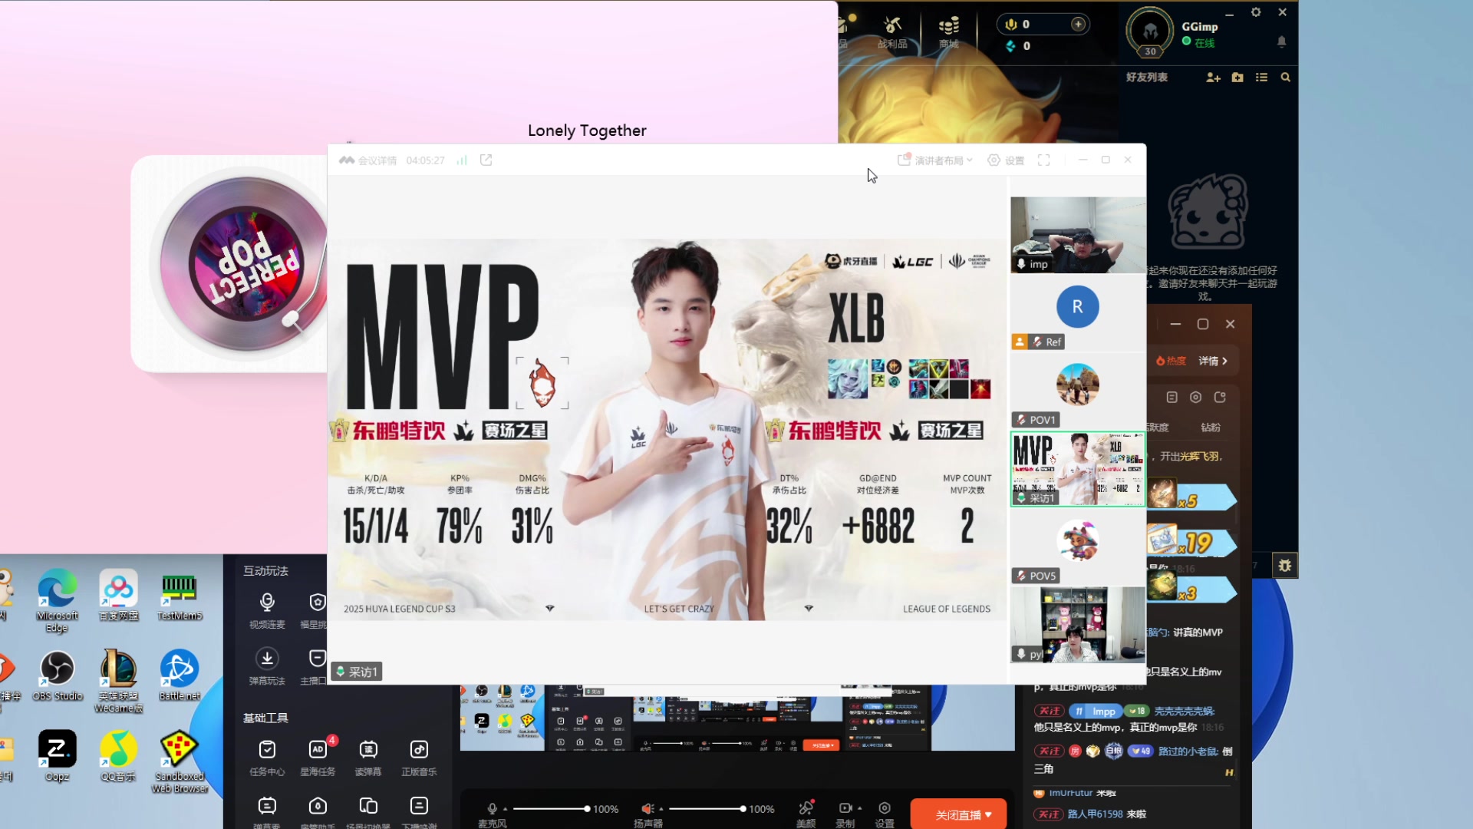Open 星海任务 with the red badge
This screenshot has width=1473, height=829.
(x=318, y=758)
